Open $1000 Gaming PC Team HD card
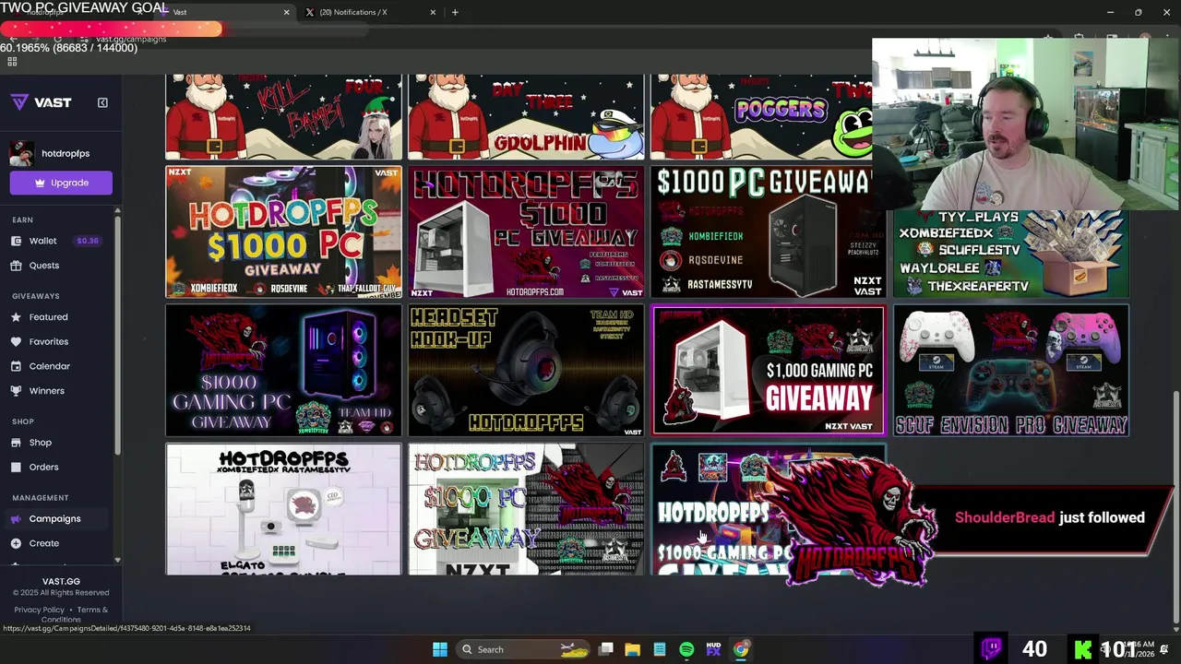1181x664 pixels. (283, 370)
